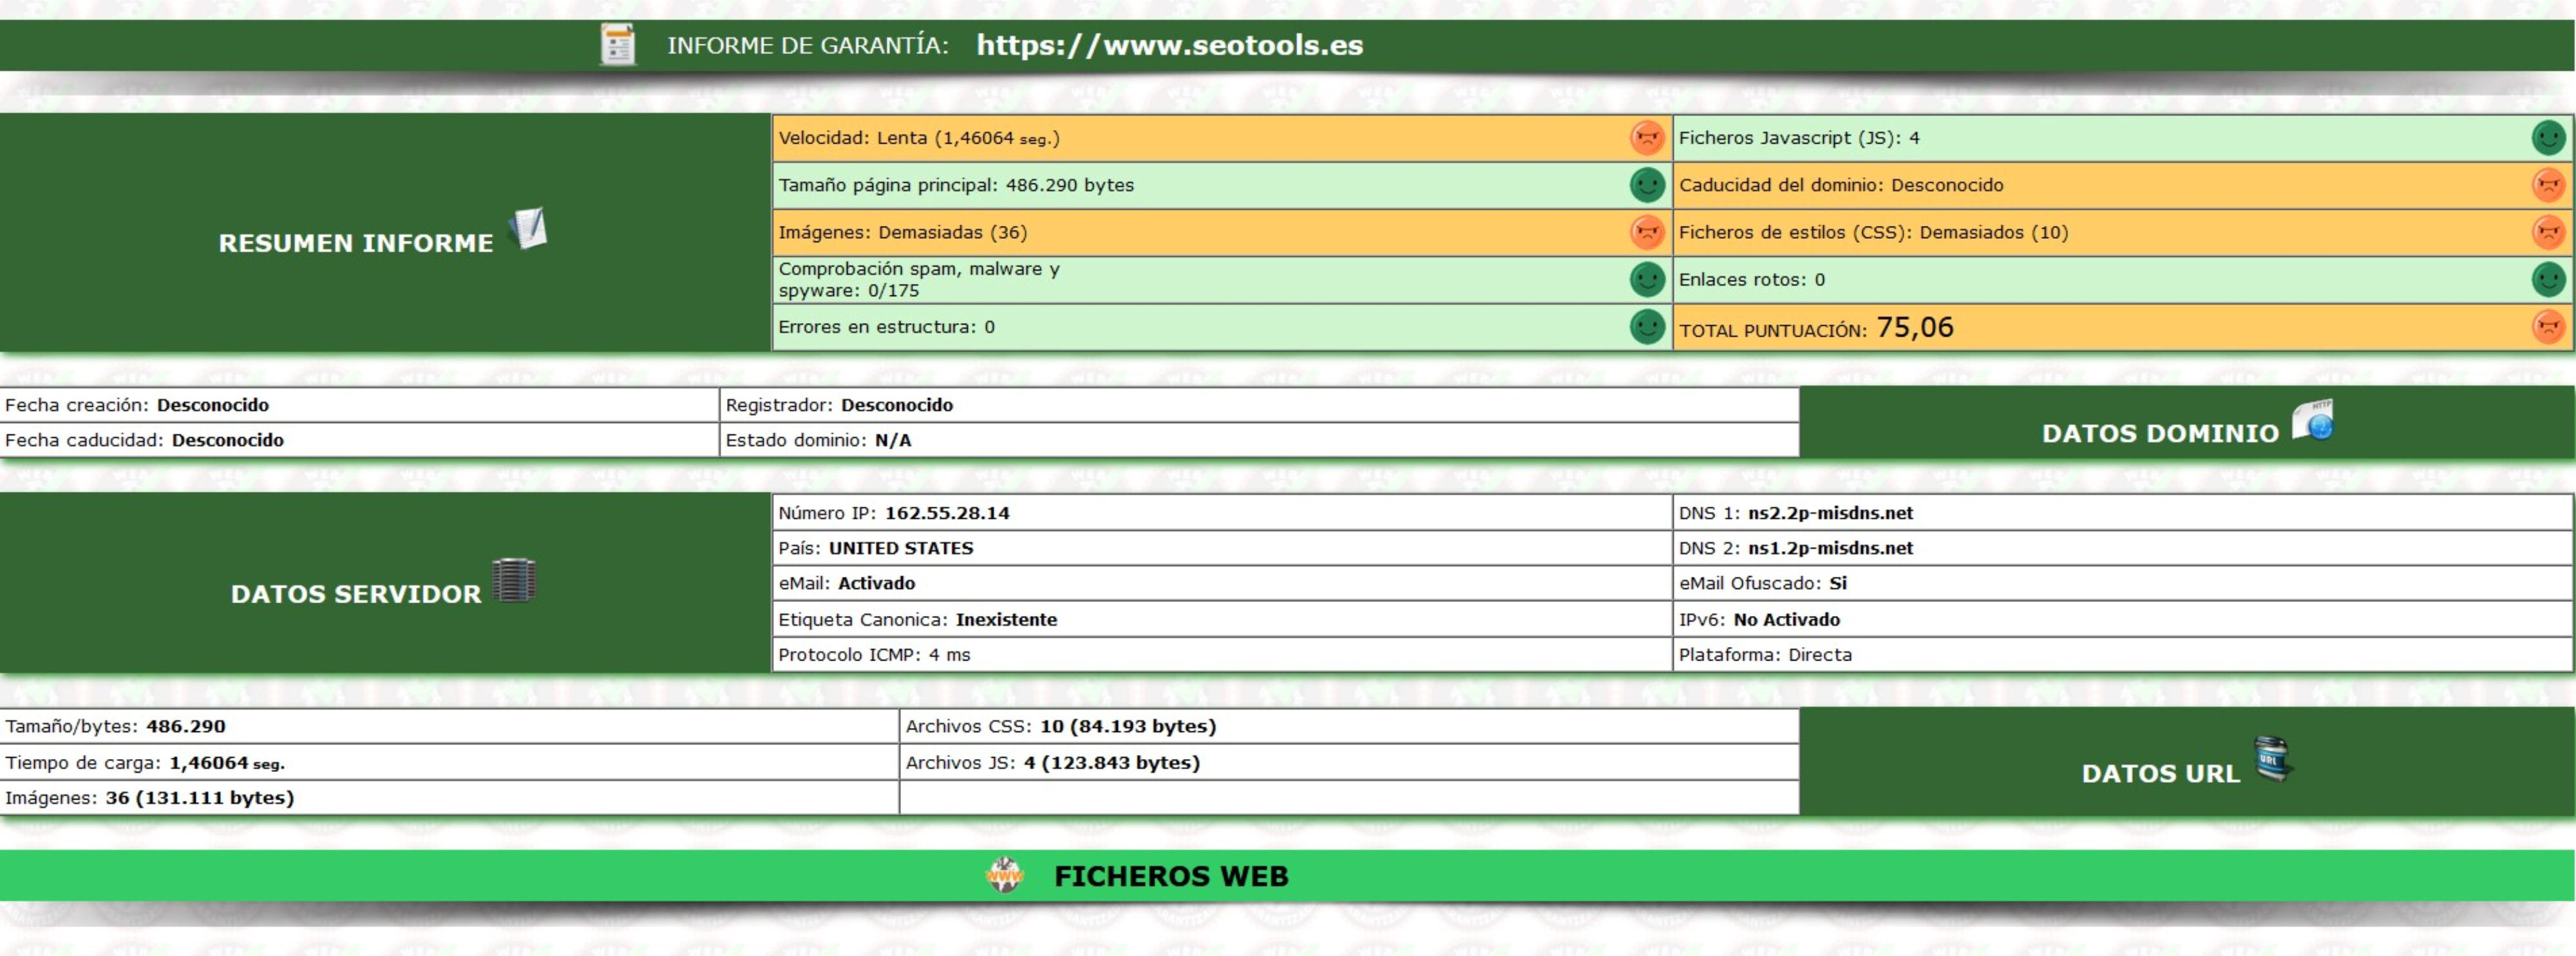The image size is (2576, 956).
Task: Click the Resumen Informe heading
Action: 356,243
